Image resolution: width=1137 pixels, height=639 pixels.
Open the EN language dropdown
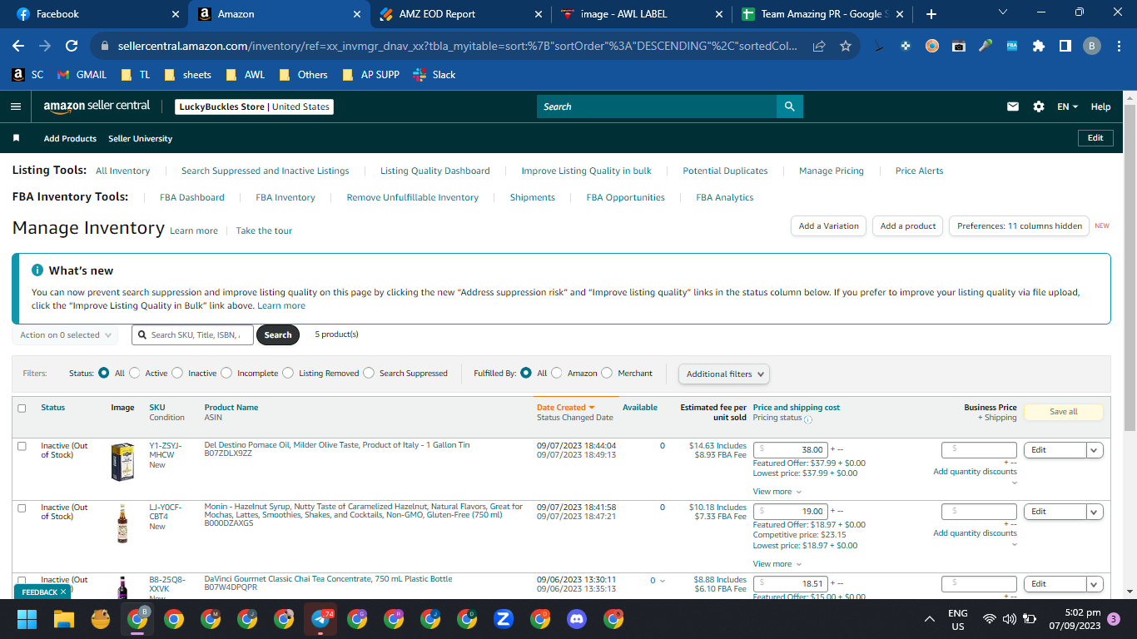1068,106
